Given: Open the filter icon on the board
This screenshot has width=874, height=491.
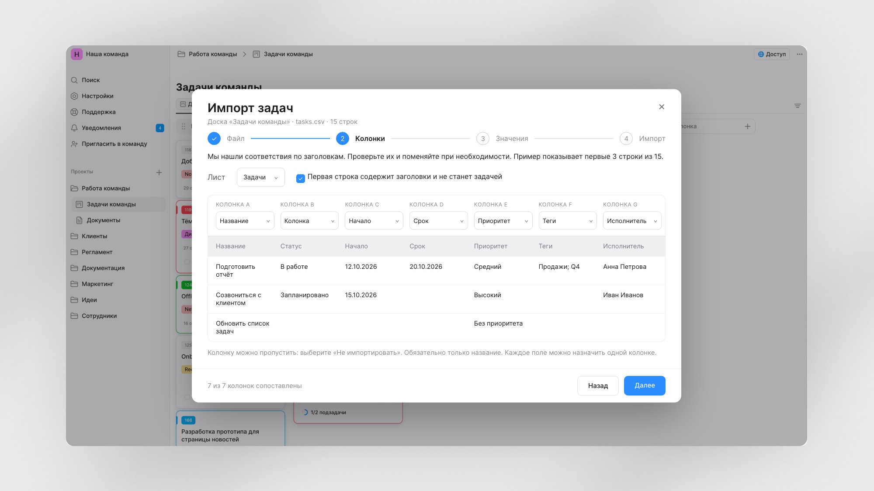Looking at the screenshot, I should pyautogui.click(x=798, y=106).
